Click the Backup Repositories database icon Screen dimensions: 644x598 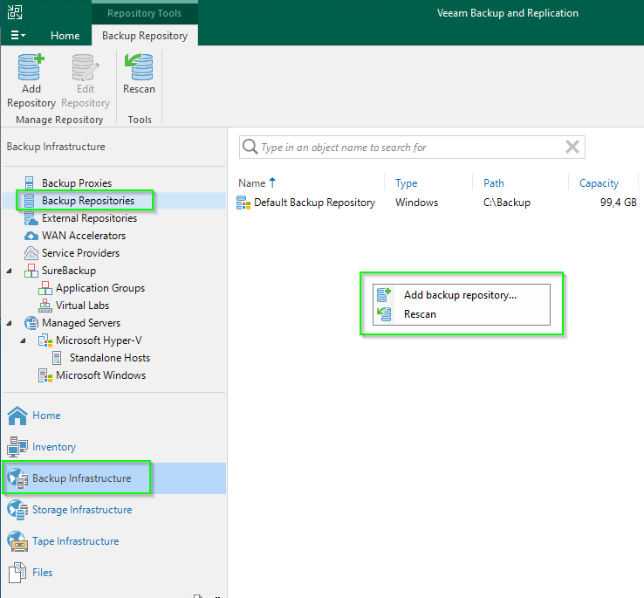click(29, 201)
